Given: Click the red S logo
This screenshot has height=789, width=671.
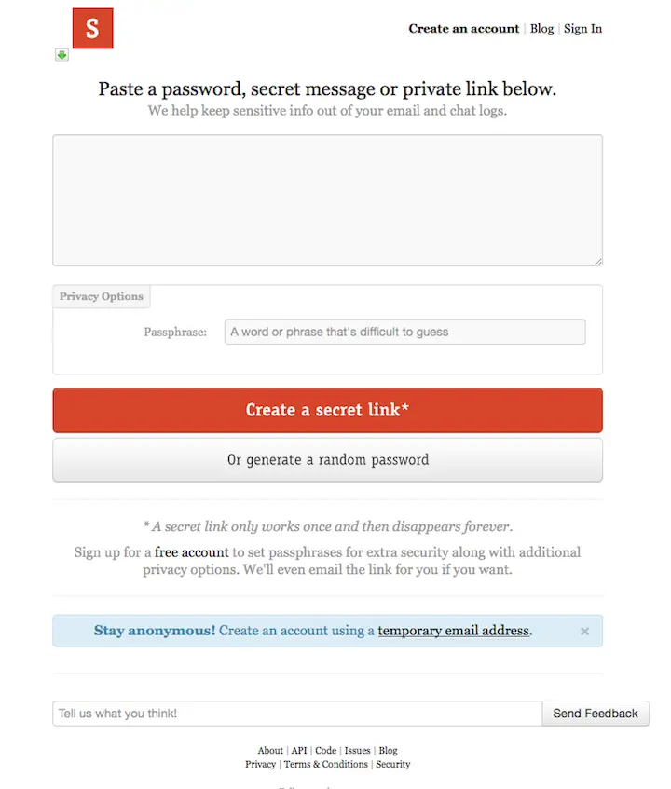Looking at the screenshot, I should 92,28.
